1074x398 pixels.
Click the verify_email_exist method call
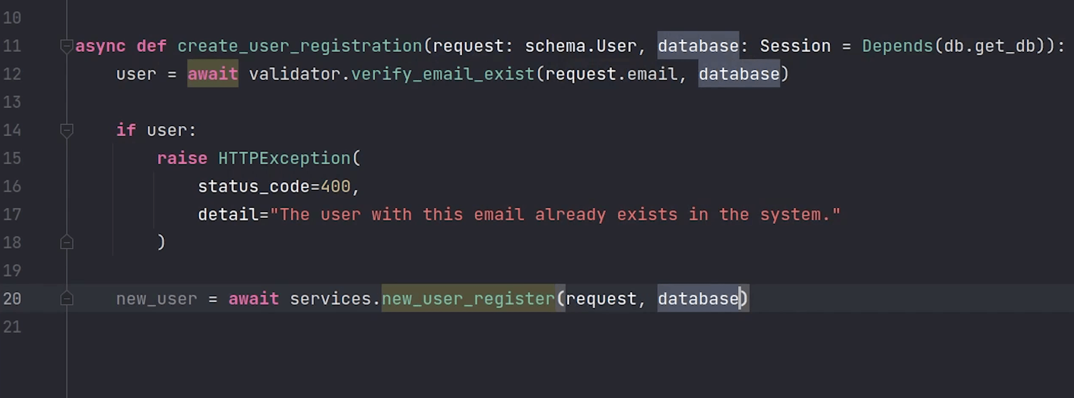pyautogui.click(x=442, y=74)
